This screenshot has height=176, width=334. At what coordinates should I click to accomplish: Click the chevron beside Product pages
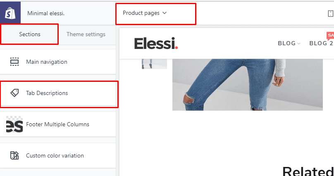[x=164, y=13]
